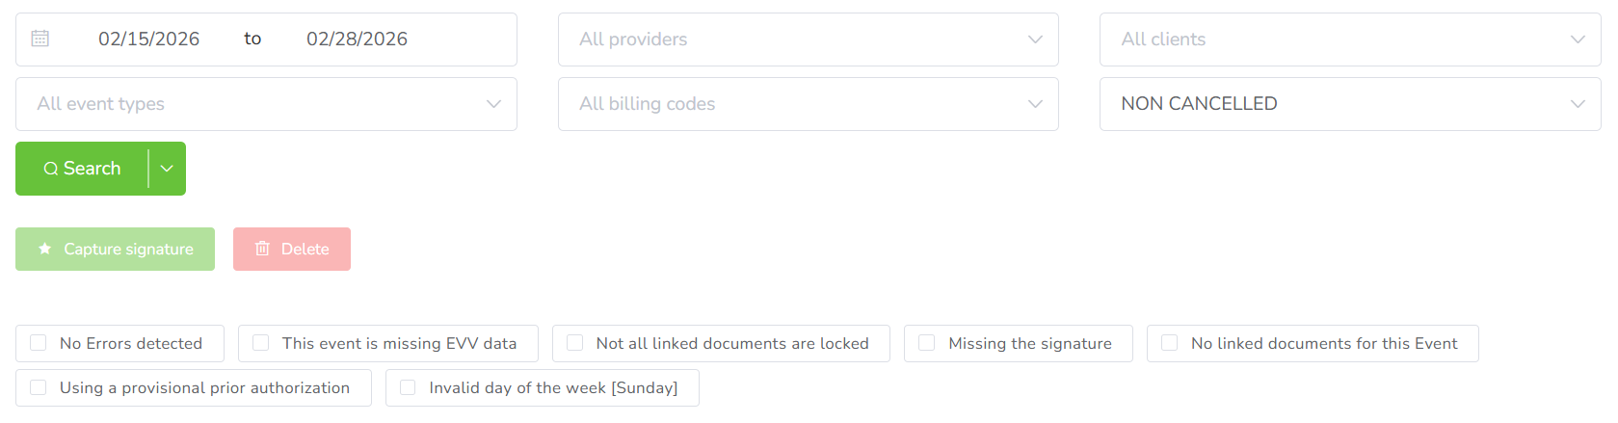Screen dimensions: 1618x423
Task: Enable Not all linked documents are locked filter
Action: point(574,343)
